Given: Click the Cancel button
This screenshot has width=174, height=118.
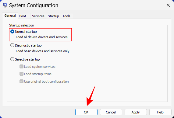Looking at the screenshot, I should click(x=111, y=112).
